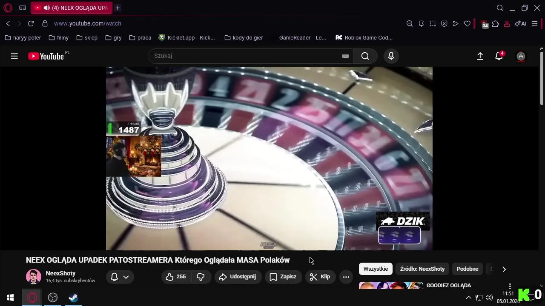Open the Steam taskbar icon
Viewport: 545px width, 306px height.
pyautogui.click(x=73, y=297)
